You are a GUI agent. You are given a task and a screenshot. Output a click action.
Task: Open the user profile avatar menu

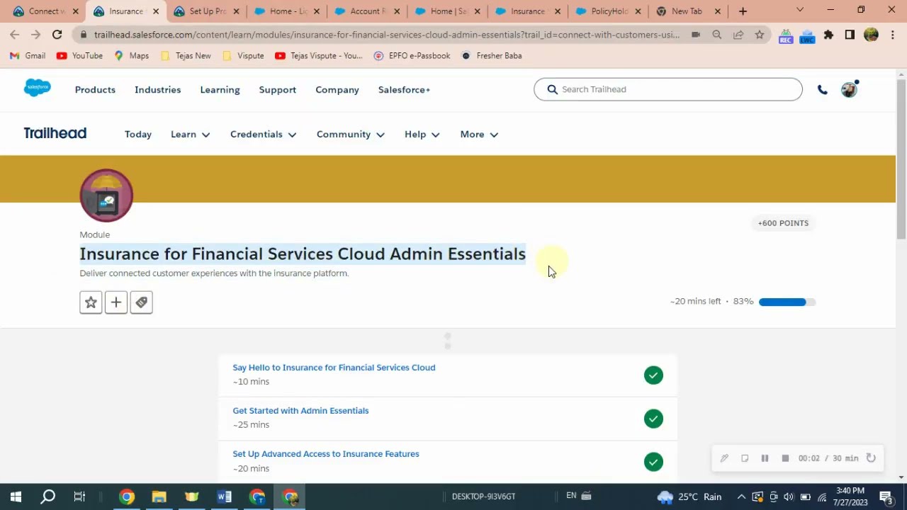click(849, 89)
